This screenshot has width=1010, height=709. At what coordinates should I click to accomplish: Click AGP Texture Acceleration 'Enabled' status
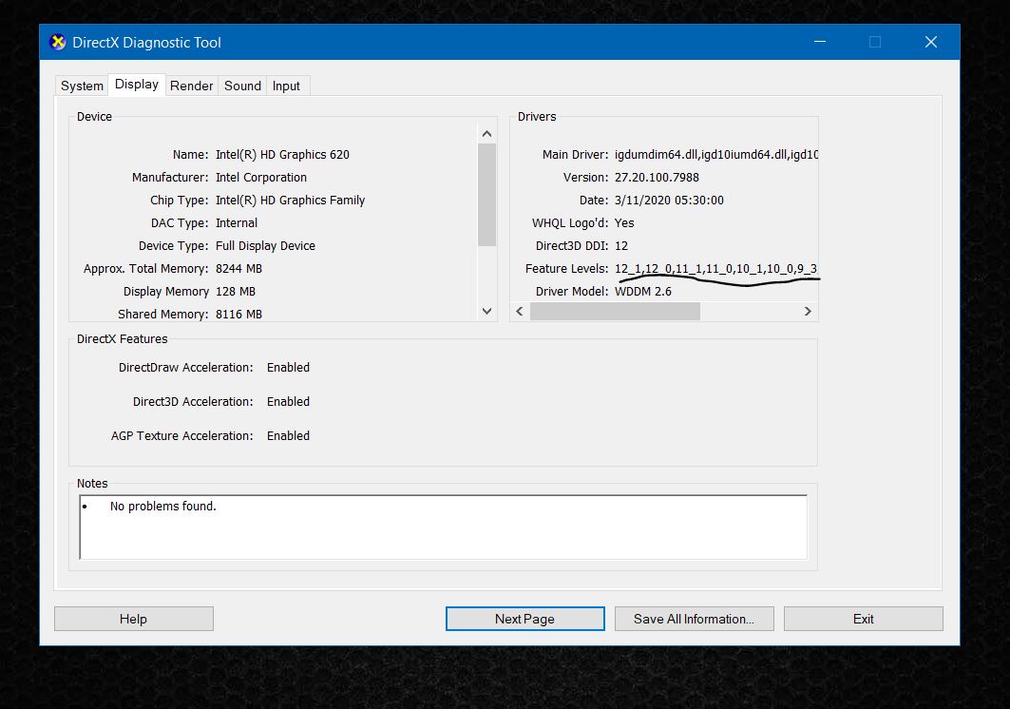coord(288,435)
